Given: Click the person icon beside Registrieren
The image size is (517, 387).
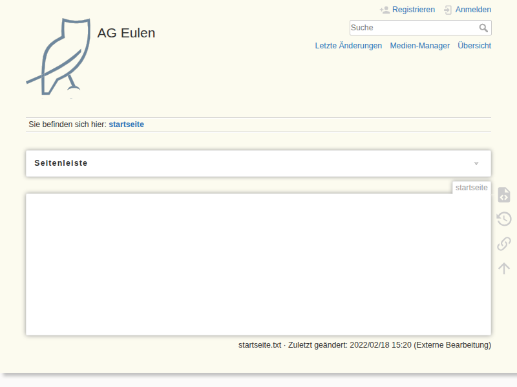Looking at the screenshot, I should click(x=385, y=10).
